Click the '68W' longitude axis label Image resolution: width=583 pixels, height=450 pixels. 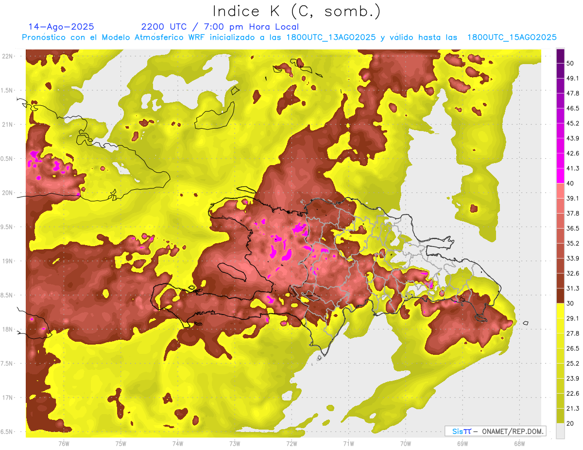(x=519, y=444)
